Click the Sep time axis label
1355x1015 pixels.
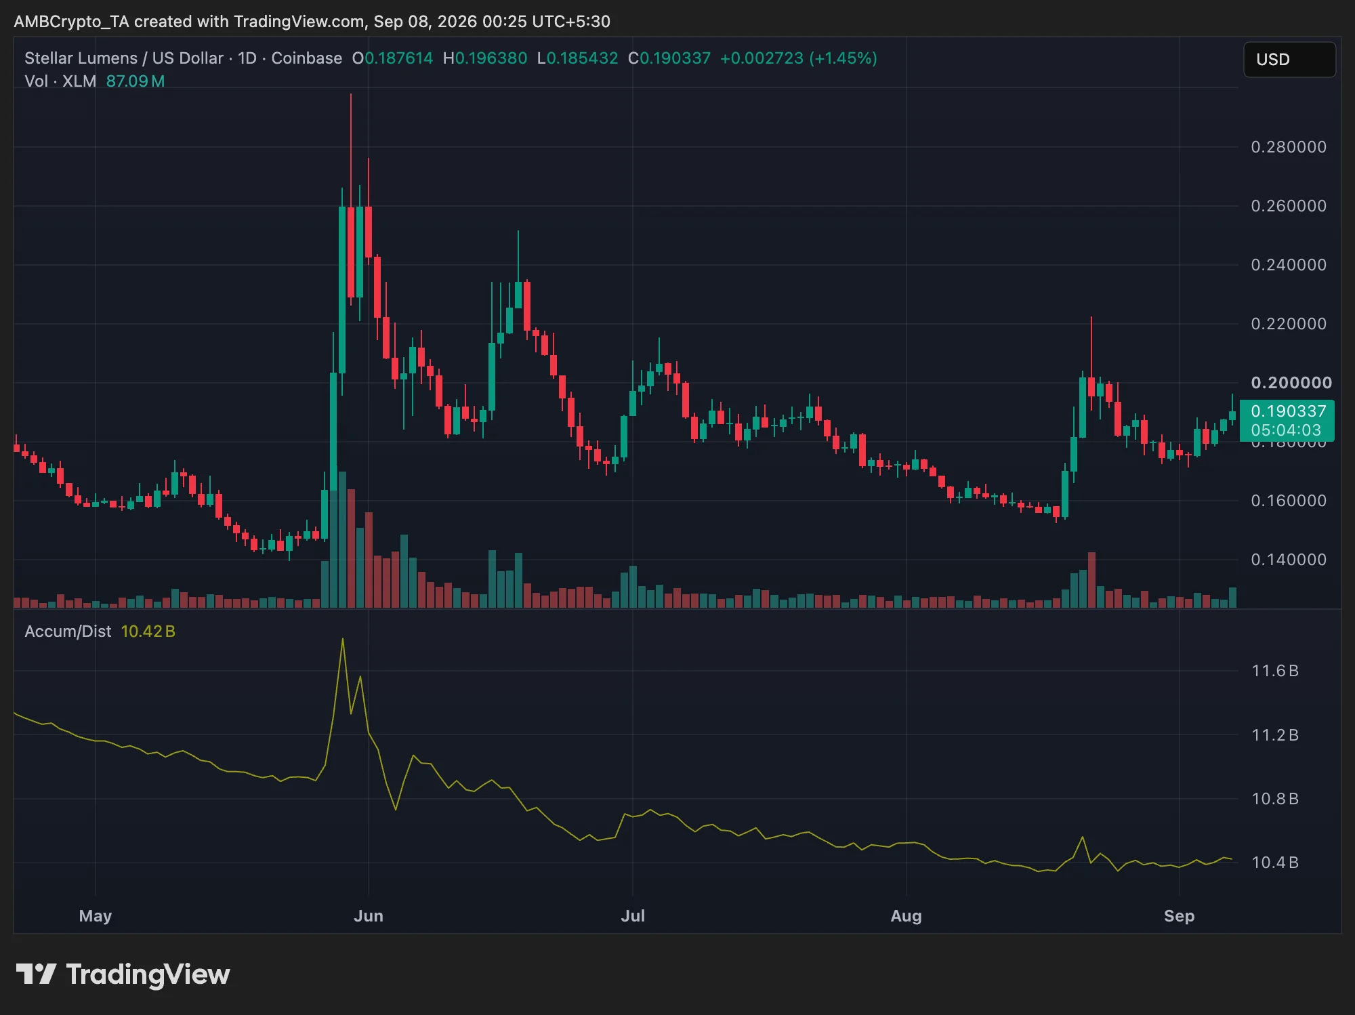click(1179, 916)
